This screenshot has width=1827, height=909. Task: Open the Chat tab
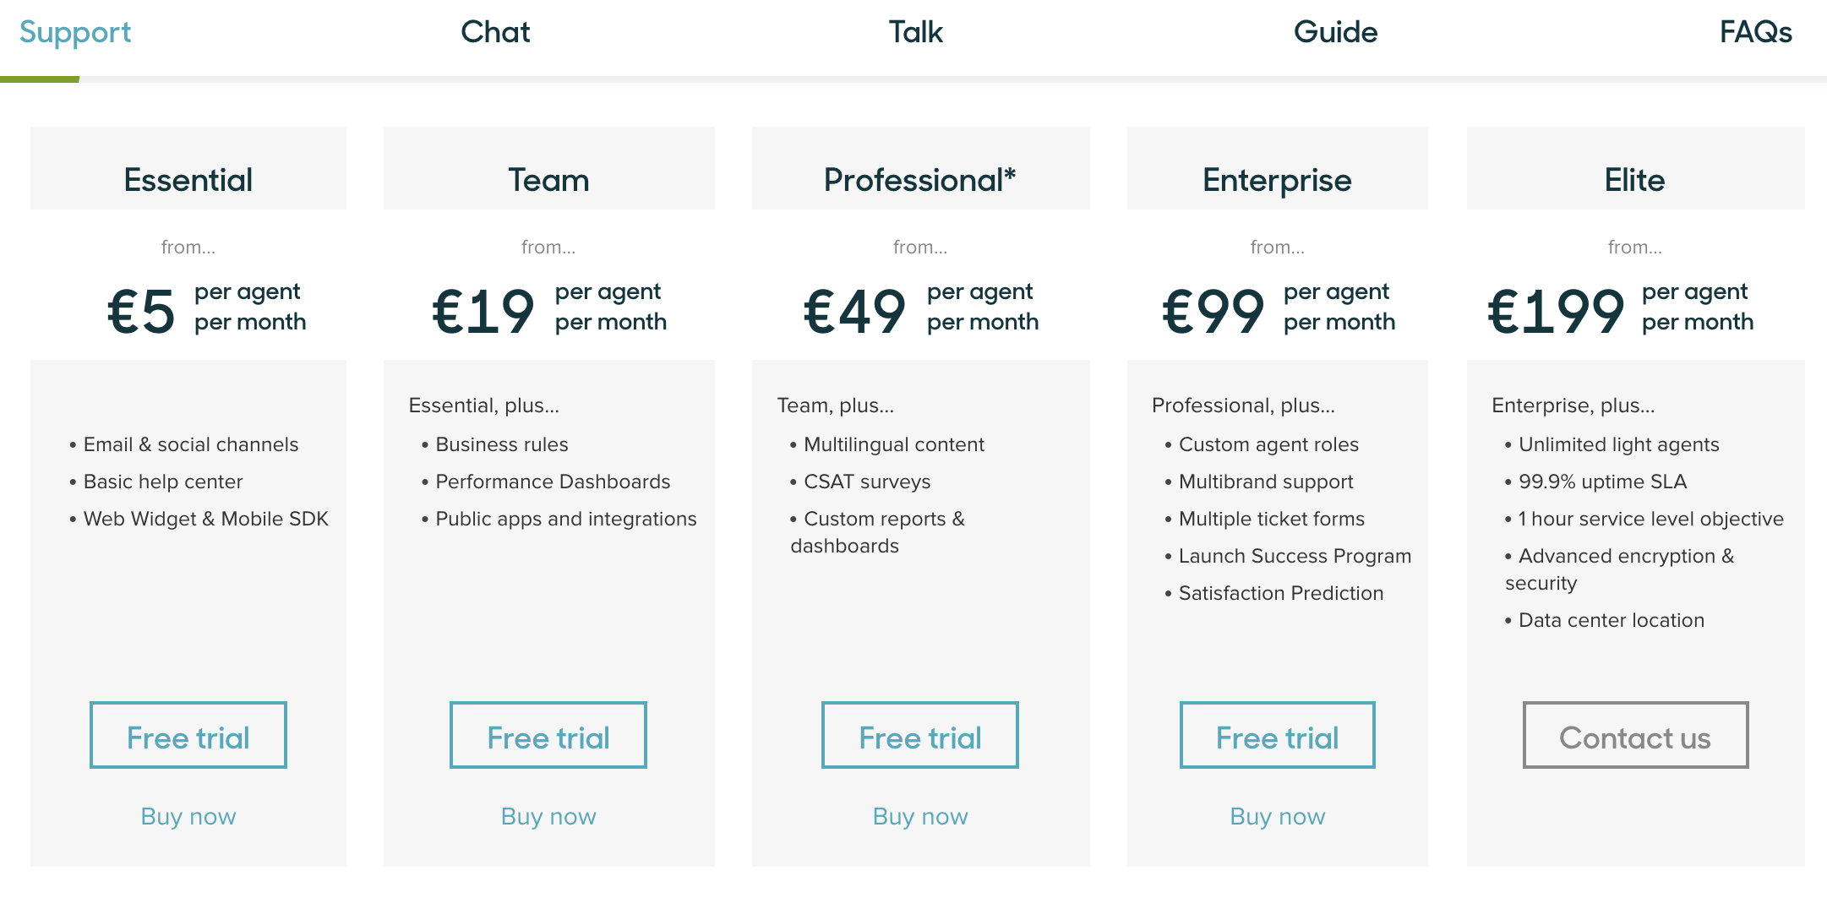495,32
